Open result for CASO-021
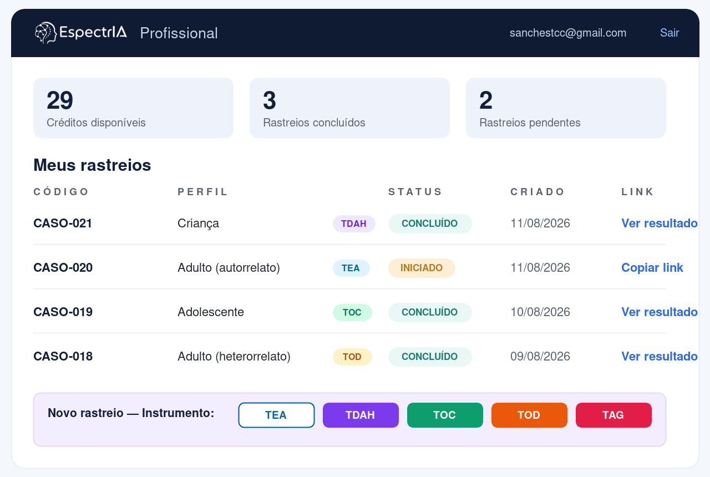 click(660, 224)
